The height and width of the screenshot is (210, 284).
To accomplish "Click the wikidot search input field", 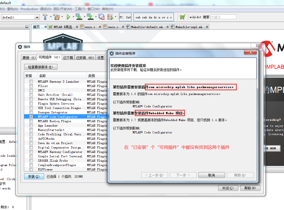I will [x=223, y=17].
